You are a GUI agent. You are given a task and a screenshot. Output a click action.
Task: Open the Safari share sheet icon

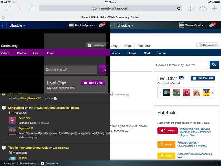pyautogui.click(x=31, y=8)
